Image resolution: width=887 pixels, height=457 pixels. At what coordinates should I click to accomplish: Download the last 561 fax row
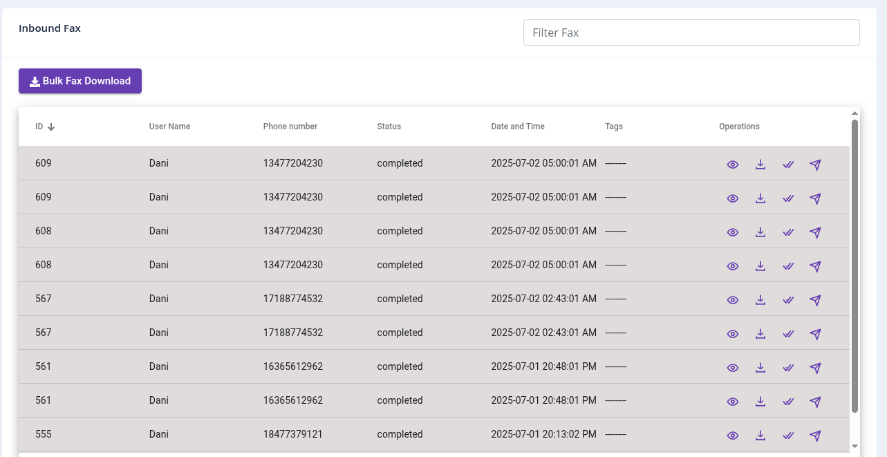tap(760, 402)
